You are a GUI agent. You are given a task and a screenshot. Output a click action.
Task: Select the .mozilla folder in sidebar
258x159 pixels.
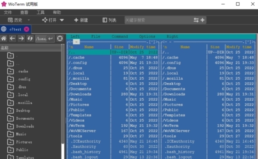coord(24,103)
